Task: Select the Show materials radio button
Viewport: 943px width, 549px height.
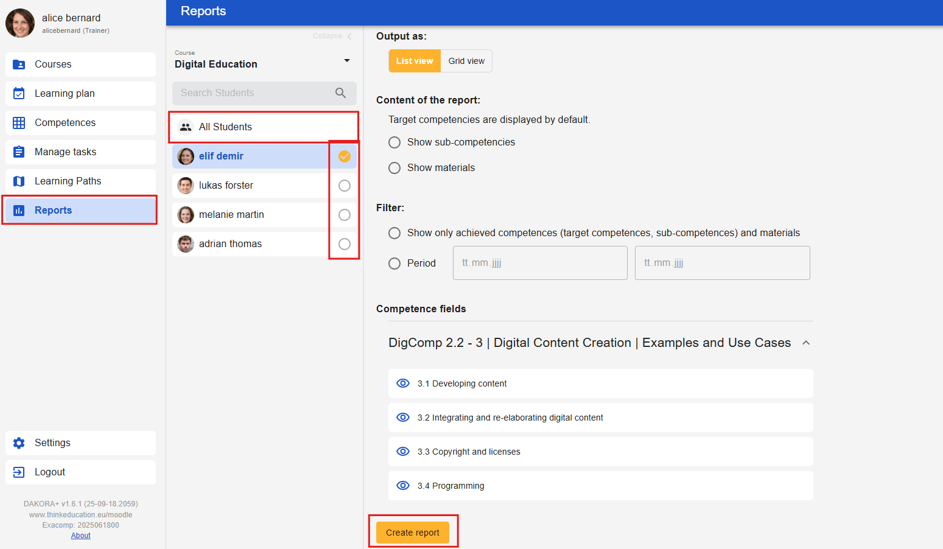Action: pyautogui.click(x=394, y=168)
